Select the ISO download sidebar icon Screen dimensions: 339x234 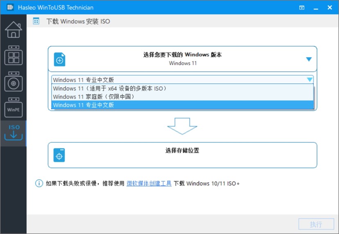14,133
